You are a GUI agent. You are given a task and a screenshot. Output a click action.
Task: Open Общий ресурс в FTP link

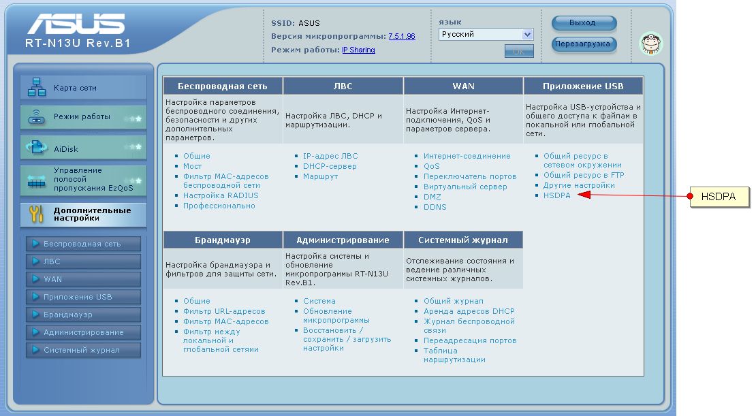click(584, 176)
